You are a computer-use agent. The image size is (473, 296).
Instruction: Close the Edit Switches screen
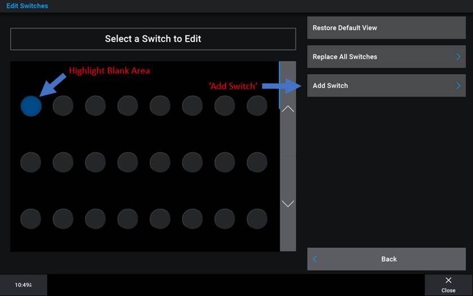448,285
